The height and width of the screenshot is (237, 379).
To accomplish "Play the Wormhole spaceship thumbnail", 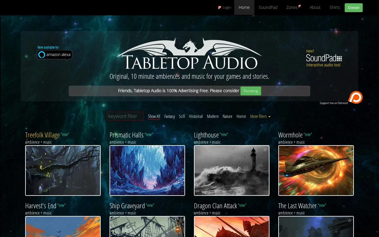I will [x=316, y=170].
